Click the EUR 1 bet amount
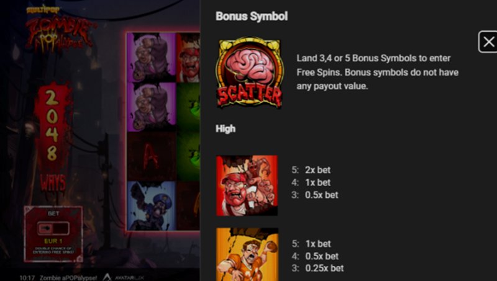Viewport: 497px width, 281px height. (53, 241)
